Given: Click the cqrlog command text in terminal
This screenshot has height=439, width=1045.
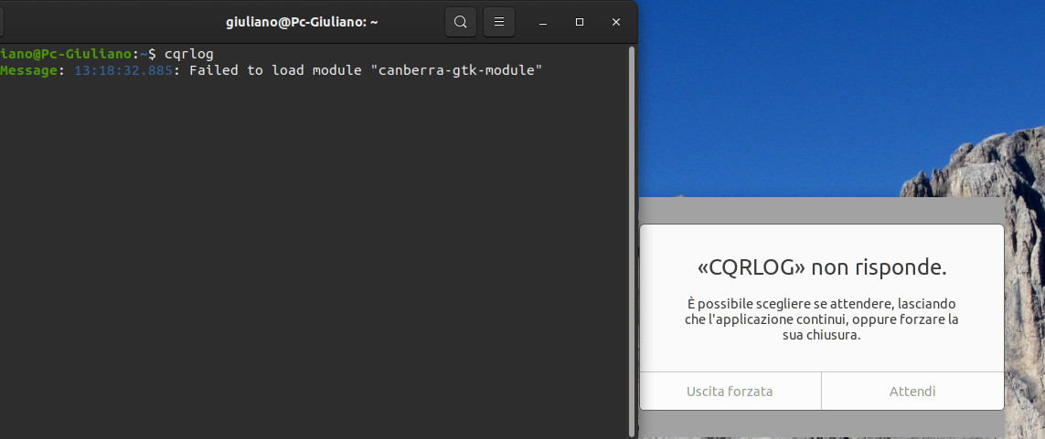Looking at the screenshot, I should point(188,54).
